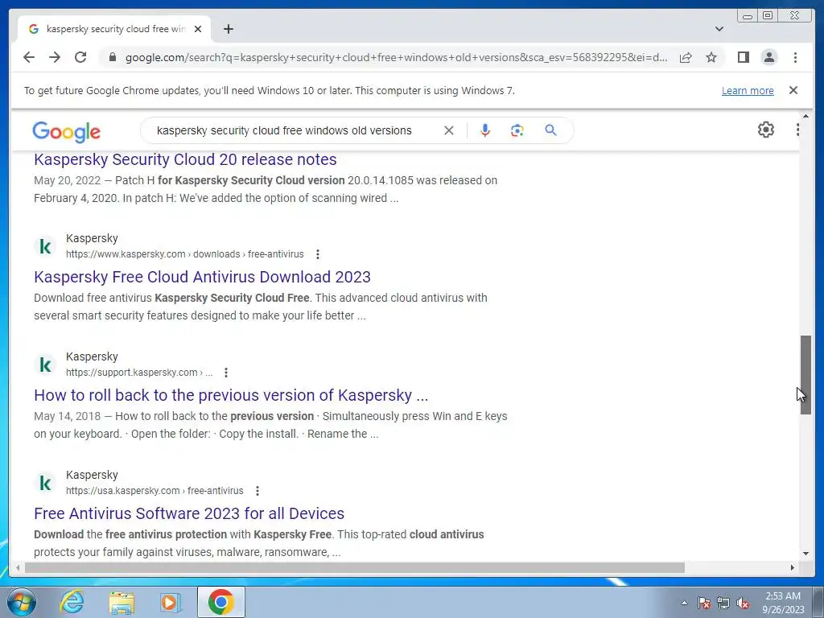This screenshot has height=618, width=824.
Task: Clear the search query with X
Action: (449, 130)
